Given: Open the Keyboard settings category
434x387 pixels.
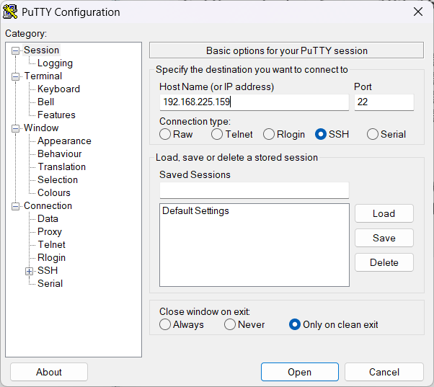Looking at the screenshot, I should pyautogui.click(x=58, y=89).
